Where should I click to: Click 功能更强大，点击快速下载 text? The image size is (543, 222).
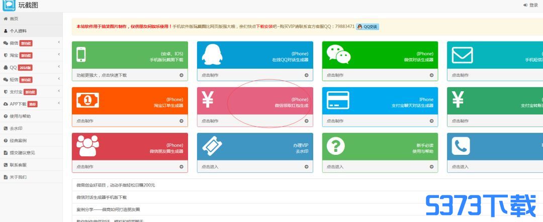pos(102,75)
